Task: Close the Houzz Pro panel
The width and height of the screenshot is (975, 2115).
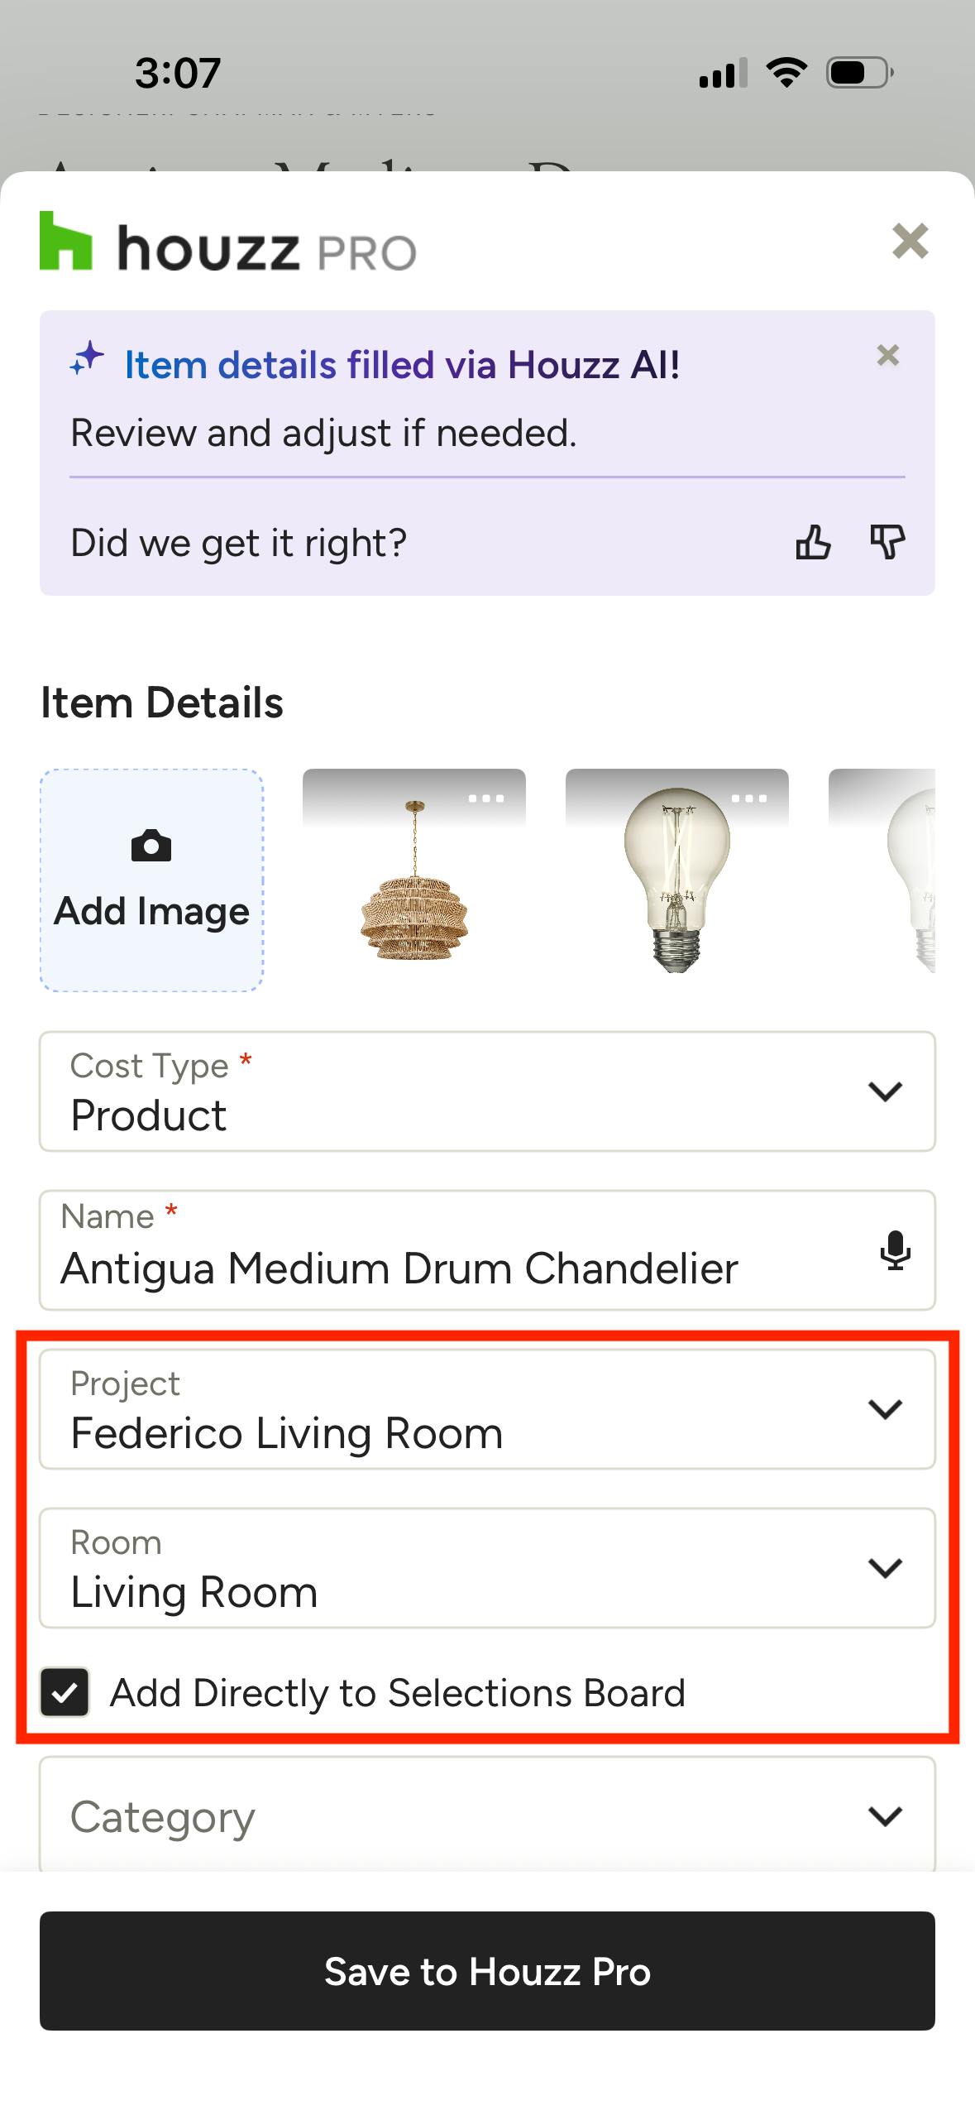Action: 910,242
